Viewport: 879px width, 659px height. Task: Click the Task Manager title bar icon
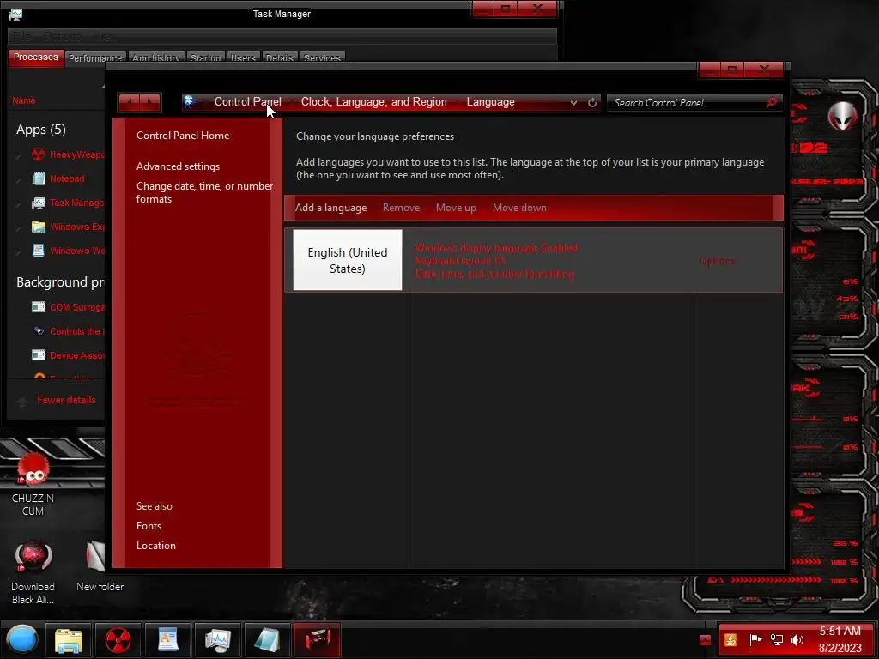15,14
